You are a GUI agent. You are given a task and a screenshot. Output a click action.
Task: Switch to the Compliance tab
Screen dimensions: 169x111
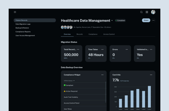point(93,34)
